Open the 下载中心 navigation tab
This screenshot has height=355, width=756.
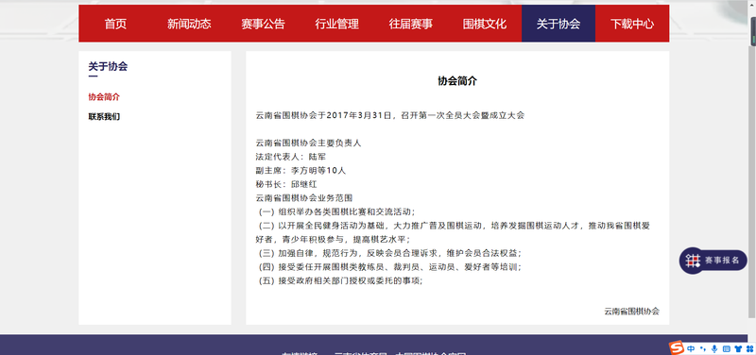pyautogui.click(x=632, y=24)
